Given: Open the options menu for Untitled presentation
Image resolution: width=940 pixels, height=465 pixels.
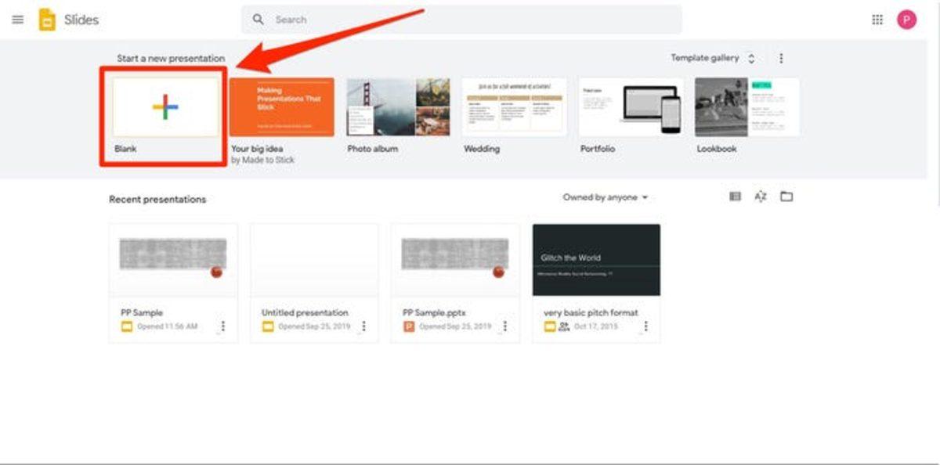Looking at the screenshot, I should click(x=365, y=326).
